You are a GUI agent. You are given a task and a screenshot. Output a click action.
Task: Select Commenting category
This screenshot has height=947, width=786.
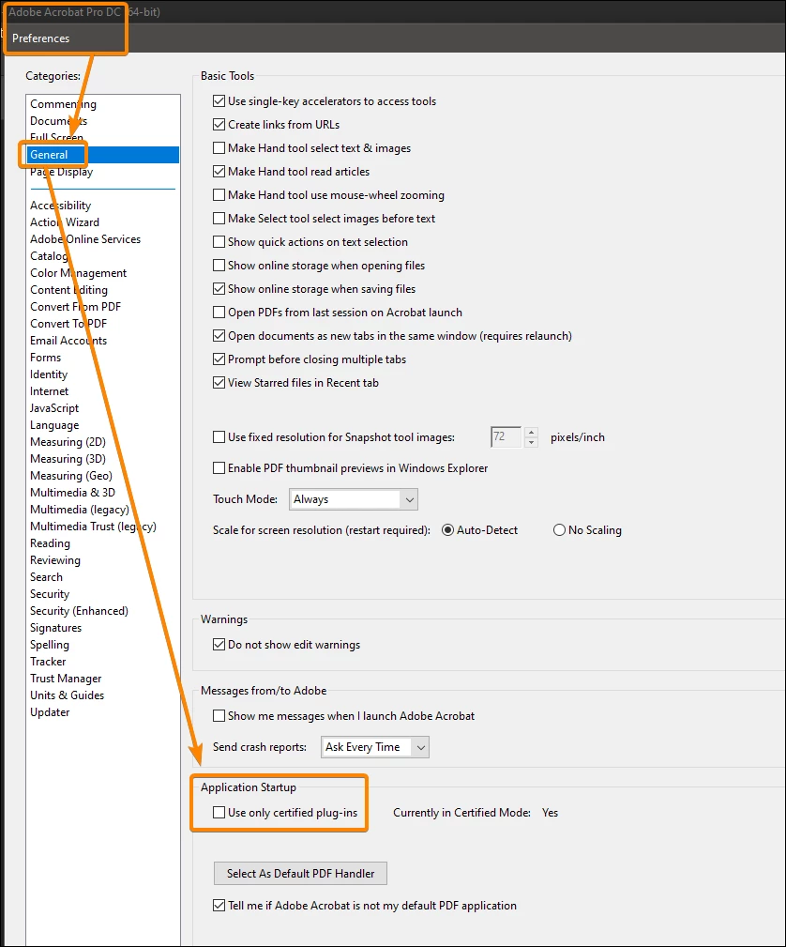click(x=102, y=104)
